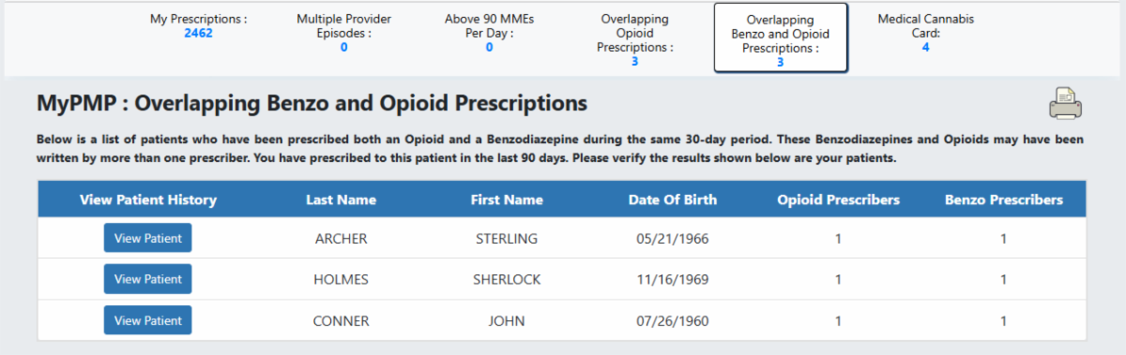Select the Multiple Provider Episodes tab
The width and height of the screenshot is (1126, 355).
coord(344,32)
